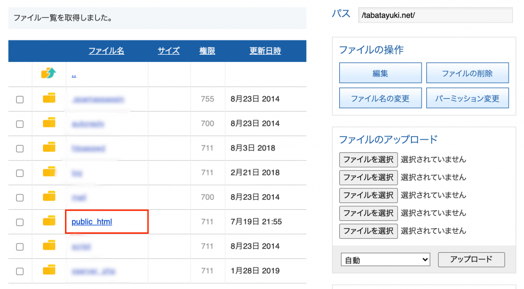This screenshot has width=524, height=289.
Task: Tick the checkbox for public_html folder
Action: tap(20, 222)
